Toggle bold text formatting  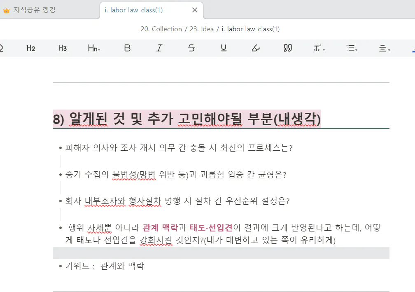127,48
